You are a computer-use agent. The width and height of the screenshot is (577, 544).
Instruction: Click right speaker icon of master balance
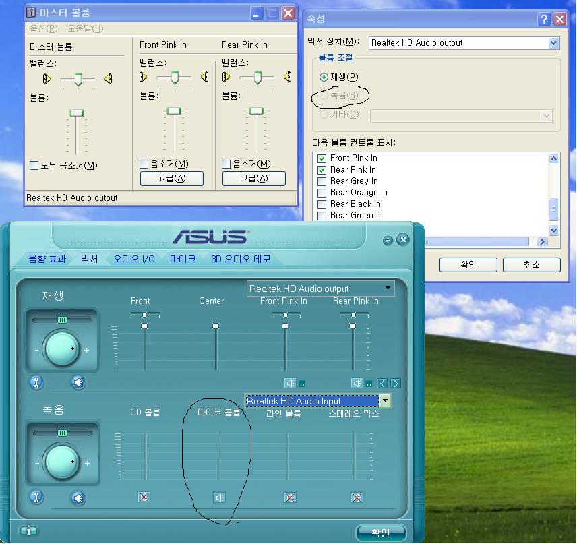click(x=108, y=78)
